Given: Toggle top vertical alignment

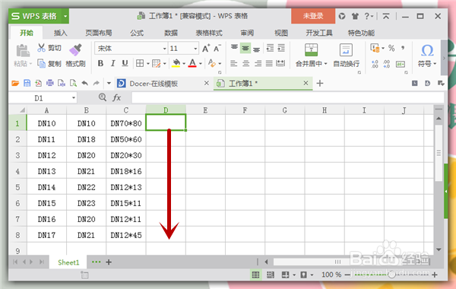Looking at the screenshot, I should tap(234, 48).
